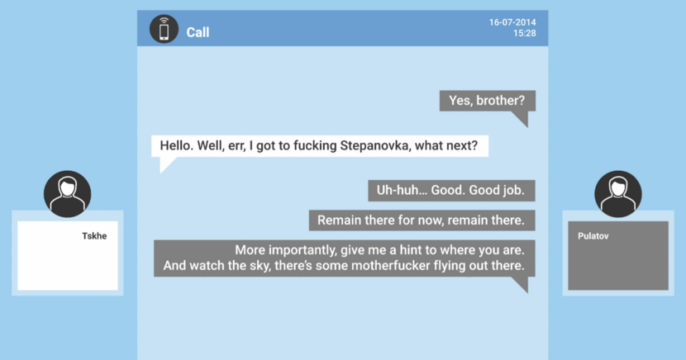The height and width of the screenshot is (360, 686).
Task: Click the Tskhe name label
Action: click(x=94, y=236)
